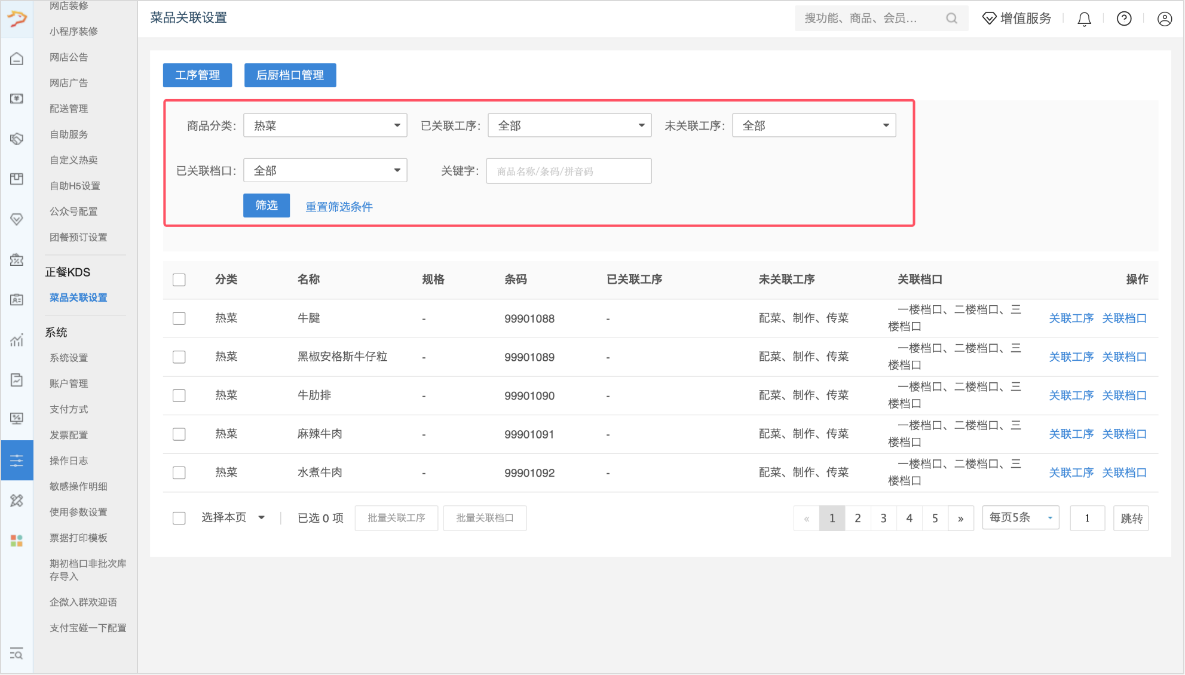Open the 商品分类 dropdown showing 热菜

pyautogui.click(x=325, y=125)
